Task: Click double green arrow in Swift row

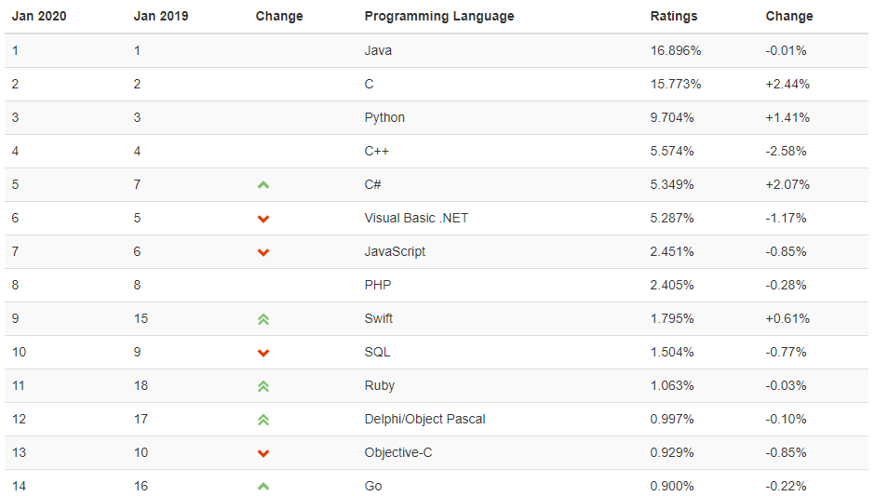Action: [263, 319]
